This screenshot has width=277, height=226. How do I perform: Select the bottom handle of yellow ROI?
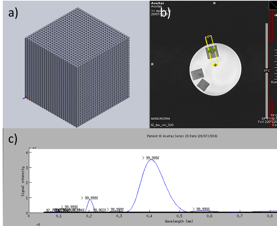(215, 65)
